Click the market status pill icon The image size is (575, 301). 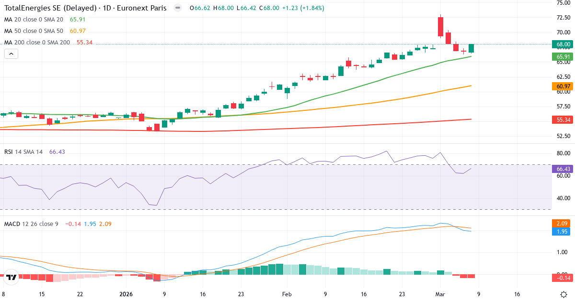click(x=178, y=8)
